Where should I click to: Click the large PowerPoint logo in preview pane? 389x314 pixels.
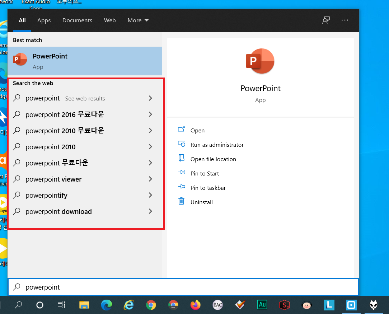pyautogui.click(x=260, y=61)
